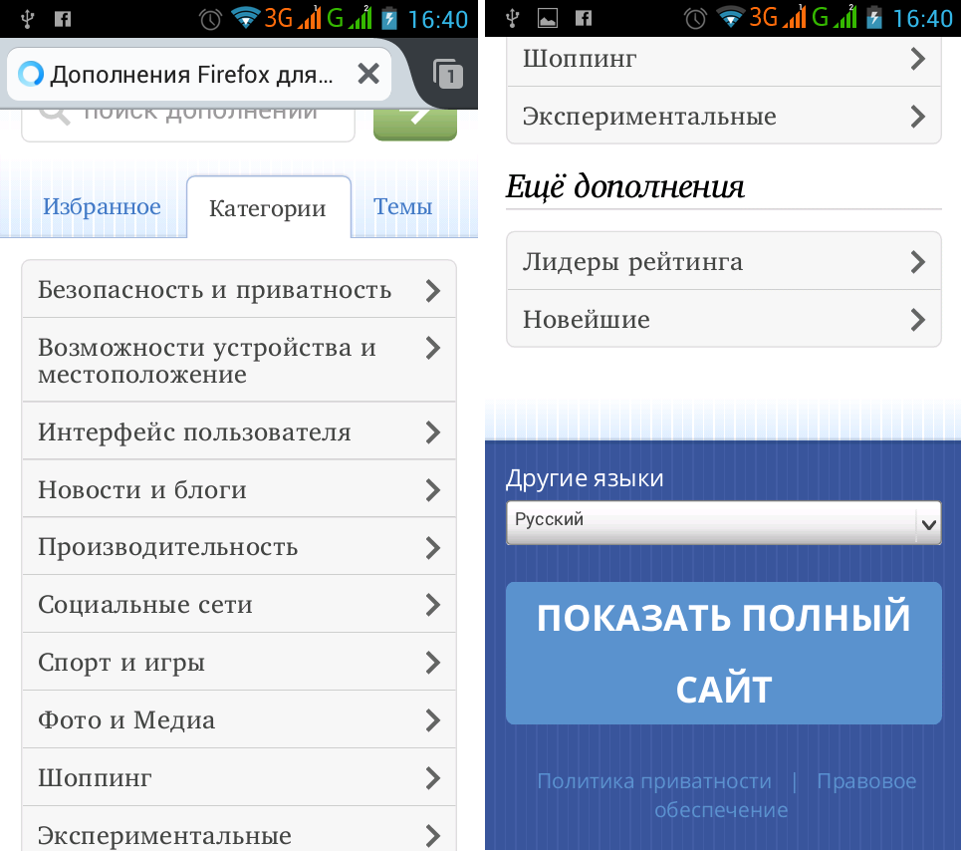Tap alarm clock icon in left status bar
Image resolution: width=961 pixels, height=851 pixels.
click(210, 19)
